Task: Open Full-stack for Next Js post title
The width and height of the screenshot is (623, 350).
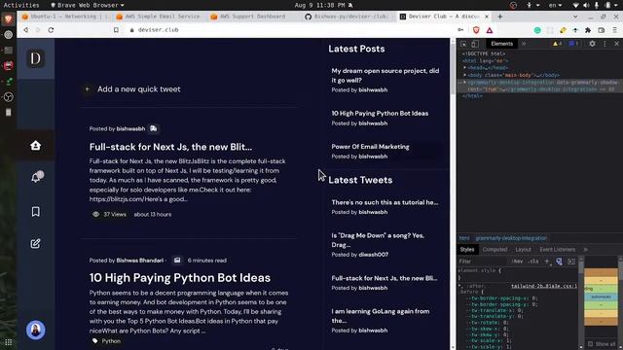Action: point(170,147)
